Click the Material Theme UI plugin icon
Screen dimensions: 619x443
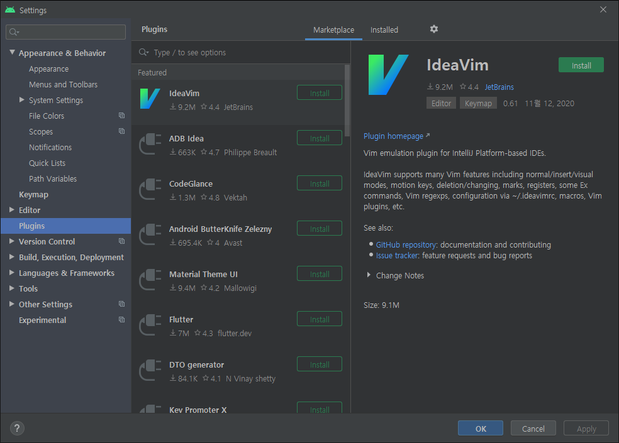point(150,280)
